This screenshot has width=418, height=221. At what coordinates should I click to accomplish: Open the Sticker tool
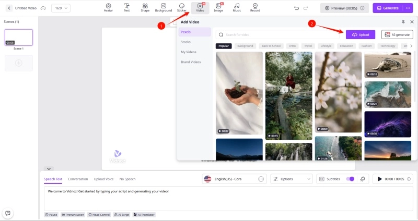coord(182,8)
